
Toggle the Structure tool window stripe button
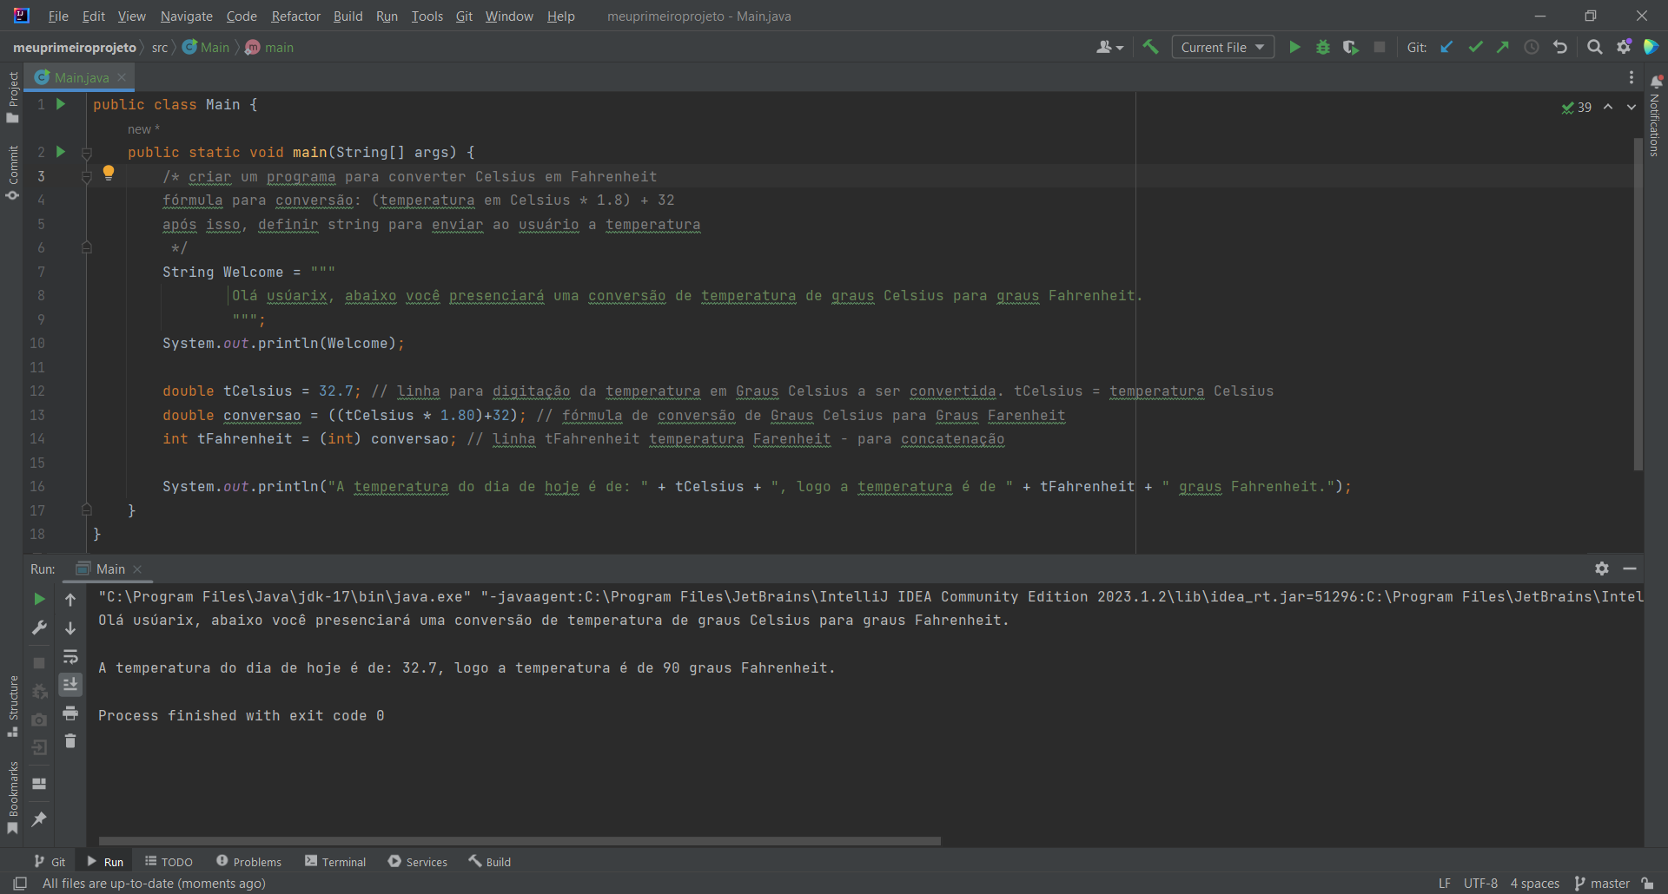pos(12,706)
